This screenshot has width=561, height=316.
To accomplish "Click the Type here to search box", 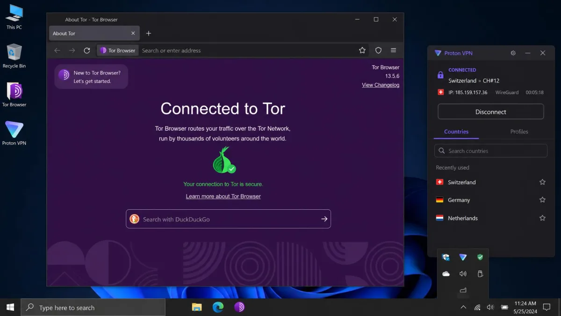I will click(x=93, y=308).
